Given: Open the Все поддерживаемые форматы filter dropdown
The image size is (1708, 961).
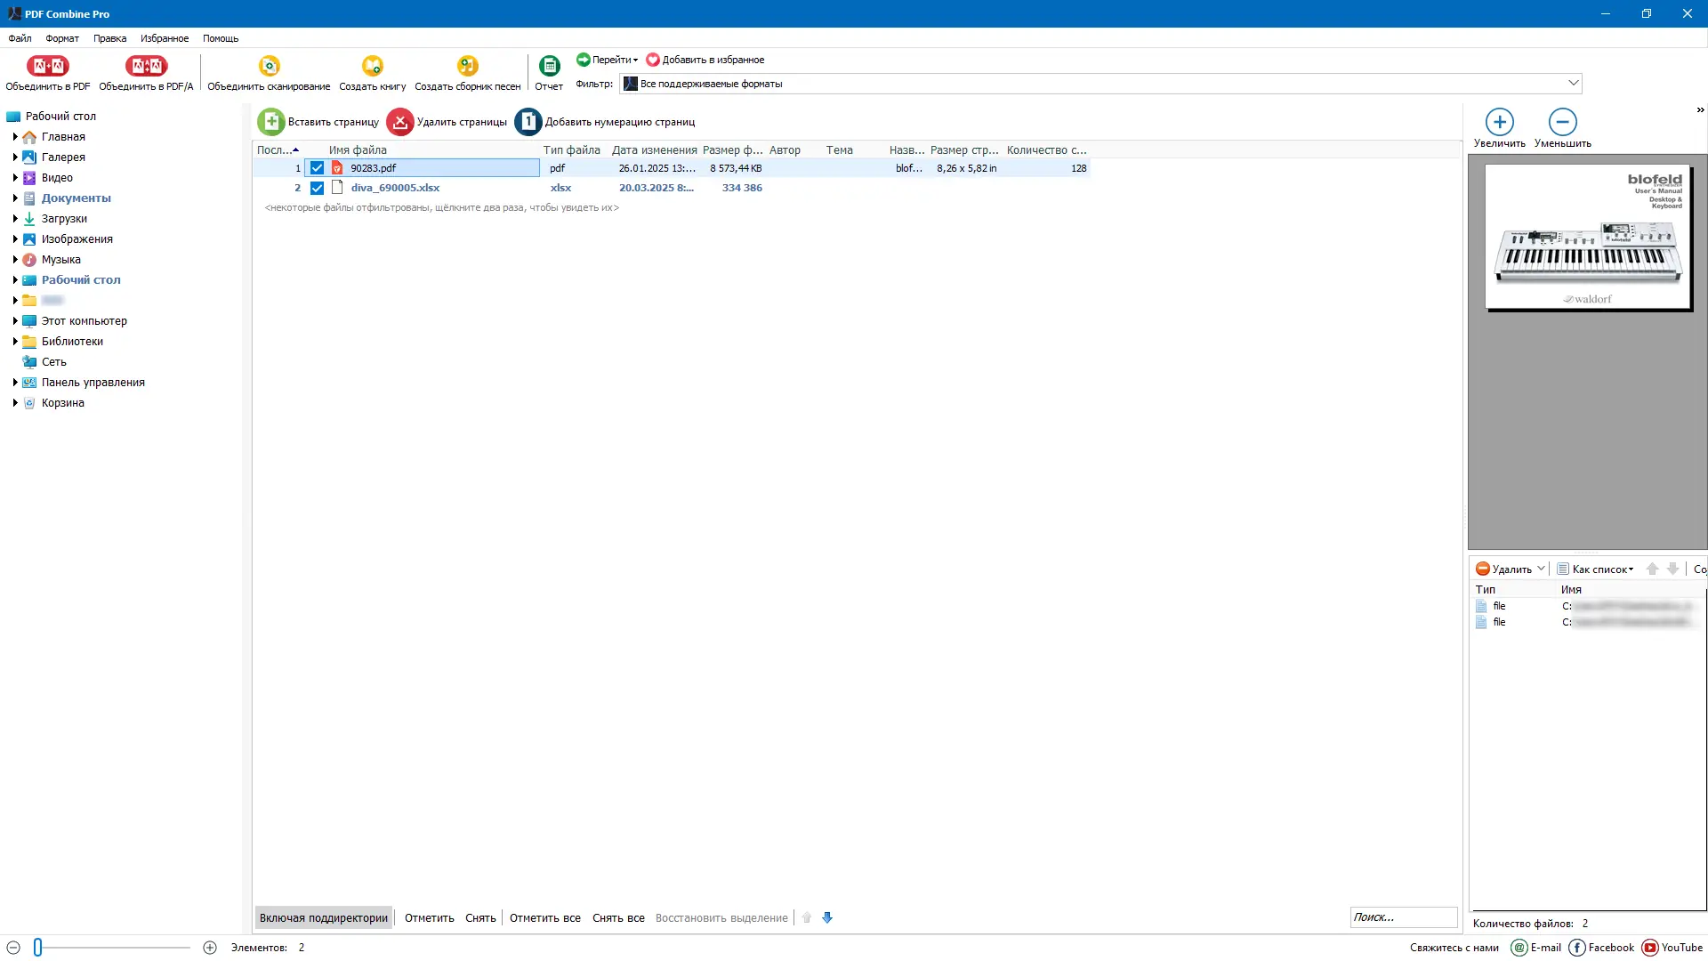Looking at the screenshot, I should tap(1575, 83).
